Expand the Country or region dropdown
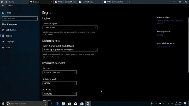189x106 pixels. tap(70, 27)
